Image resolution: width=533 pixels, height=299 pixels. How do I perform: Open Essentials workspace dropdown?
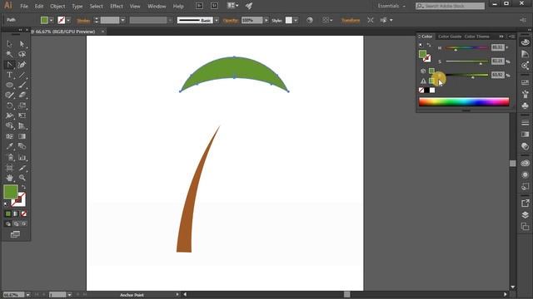(x=392, y=6)
